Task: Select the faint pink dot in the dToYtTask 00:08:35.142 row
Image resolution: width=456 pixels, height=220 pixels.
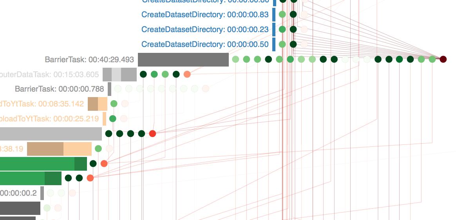Action: 125,103
